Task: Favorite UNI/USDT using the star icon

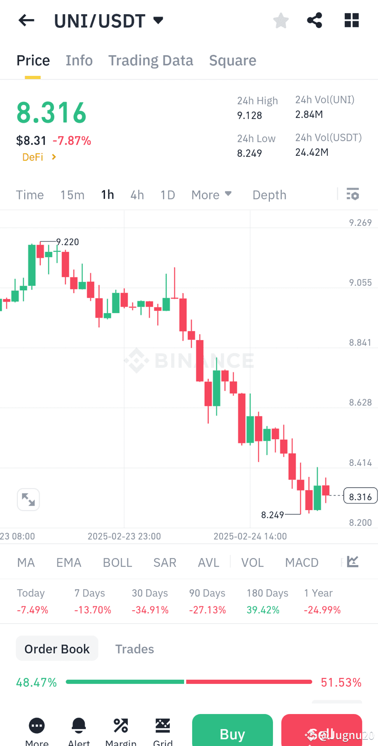Action: 281,20
